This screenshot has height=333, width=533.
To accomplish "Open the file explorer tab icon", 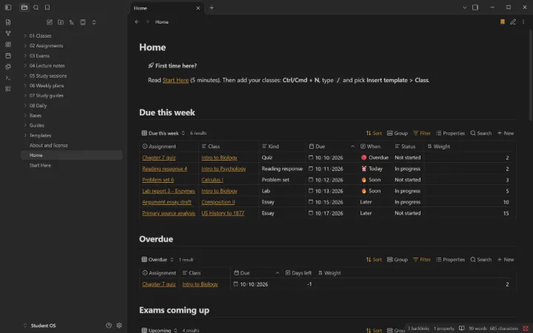I will coord(24,7).
